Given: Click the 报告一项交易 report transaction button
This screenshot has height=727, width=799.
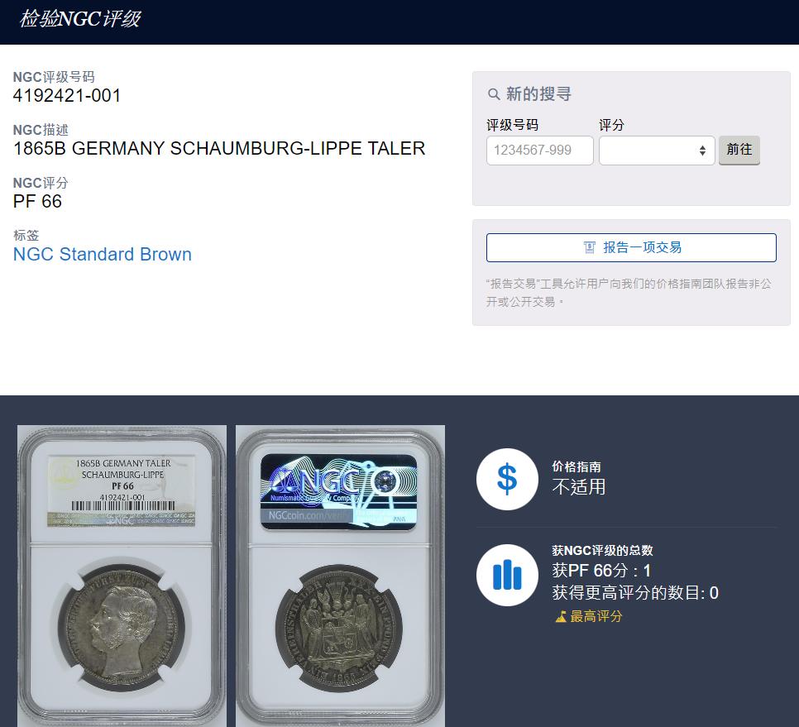Looking at the screenshot, I should tap(631, 247).
